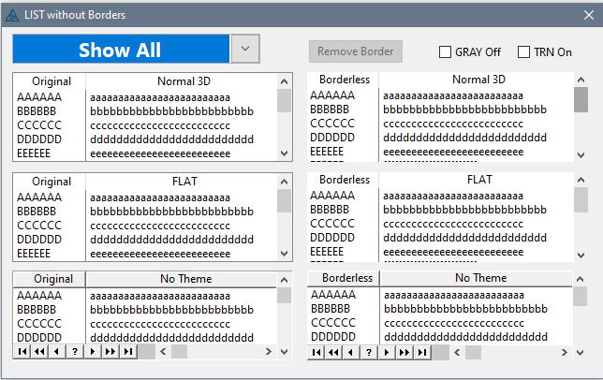603x380 pixels.
Task: Select row BBBBBB in Borderless Normal 3D list
Action: tap(329, 109)
